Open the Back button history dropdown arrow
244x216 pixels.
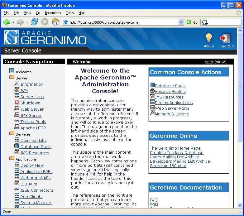pyautogui.click(x=13, y=22)
